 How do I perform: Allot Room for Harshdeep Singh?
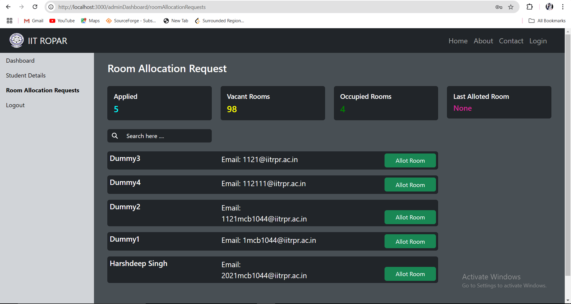(x=410, y=274)
